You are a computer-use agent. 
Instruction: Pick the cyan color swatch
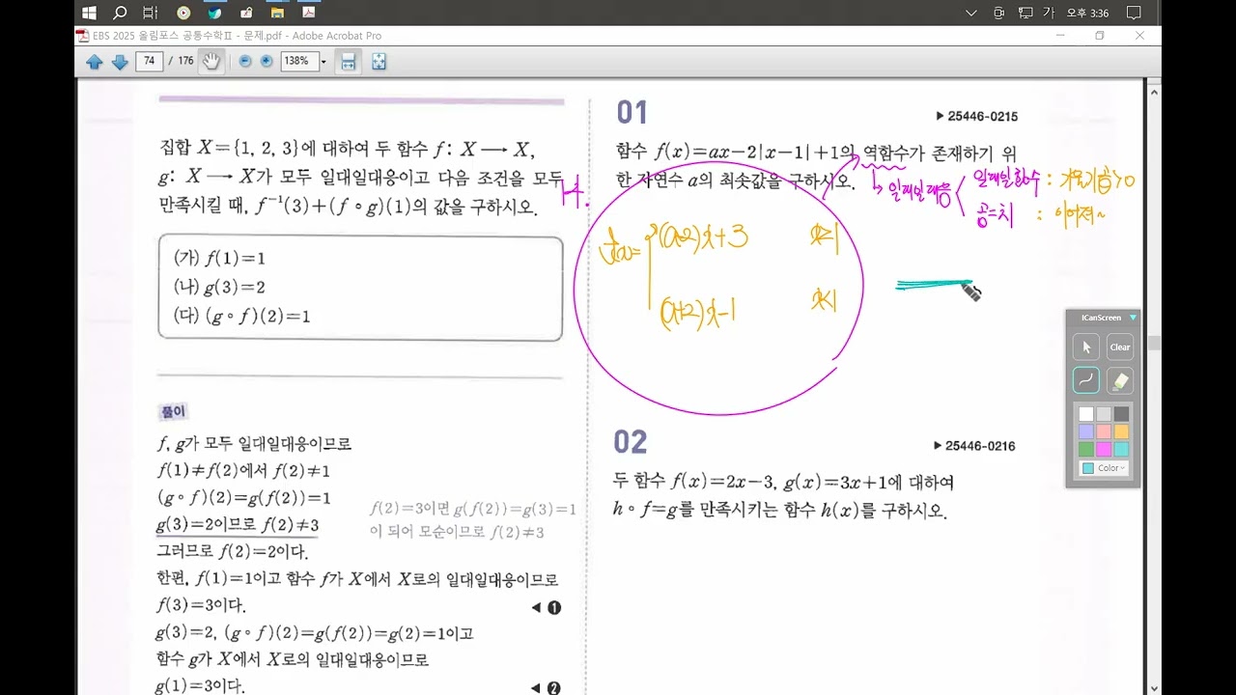1121,449
